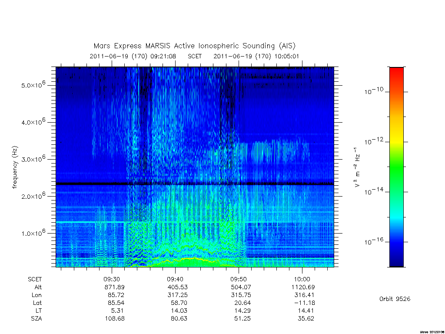Click the SZA value 108.68
Viewport: 445px width, 334px height.
click(x=114, y=319)
